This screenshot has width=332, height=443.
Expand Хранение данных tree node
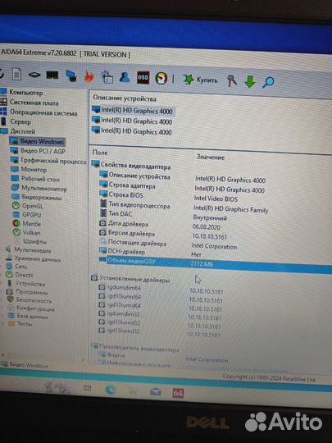(38, 259)
